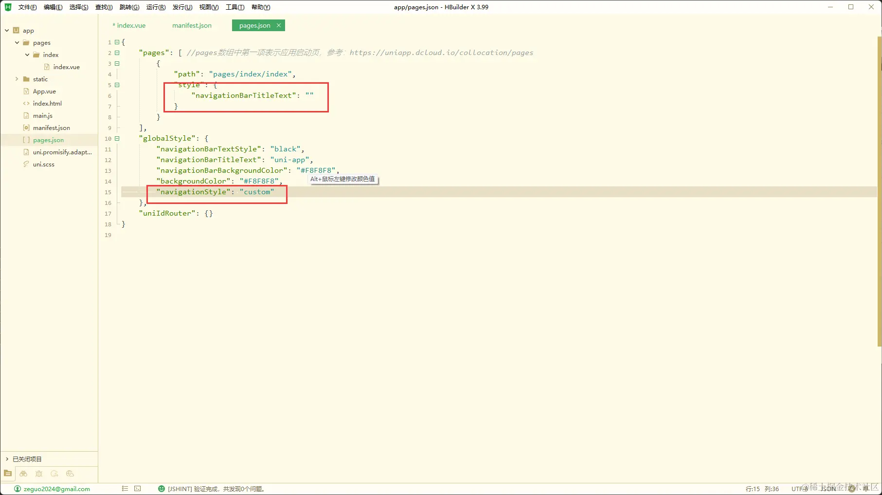Open the document outline list icon
882x495 pixels.
tap(125, 489)
